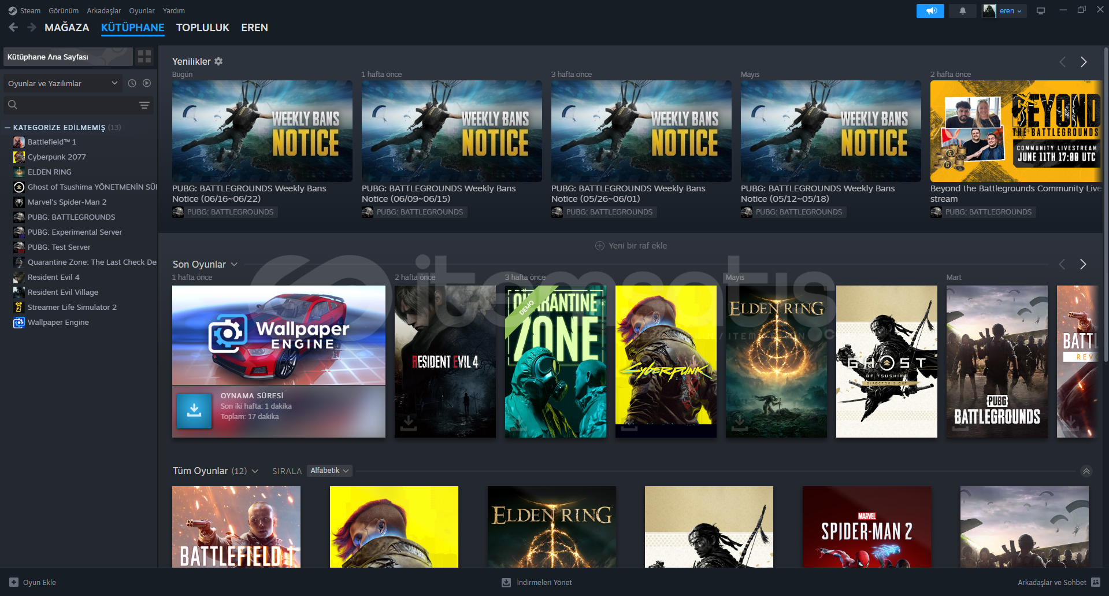Open the TOPLULUK tab
The width and height of the screenshot is (1109, 596).
pos(203,28)
